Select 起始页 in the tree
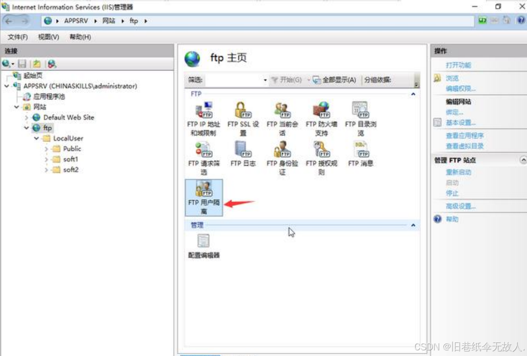 point(33,75)
